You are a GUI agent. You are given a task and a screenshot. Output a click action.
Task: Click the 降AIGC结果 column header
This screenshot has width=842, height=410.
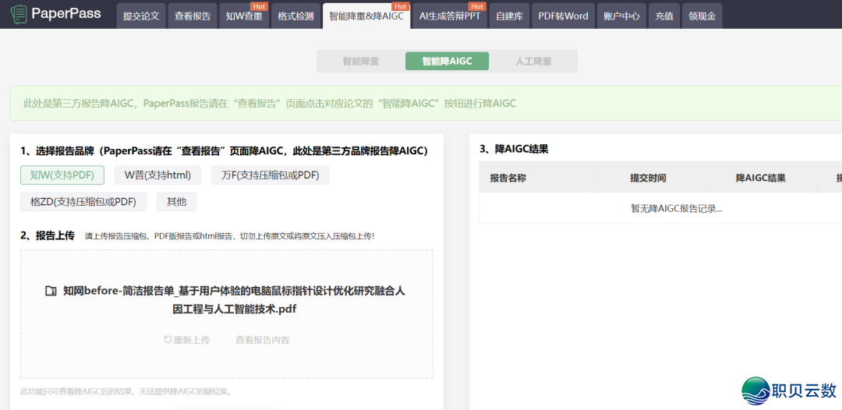pos(761,178)
